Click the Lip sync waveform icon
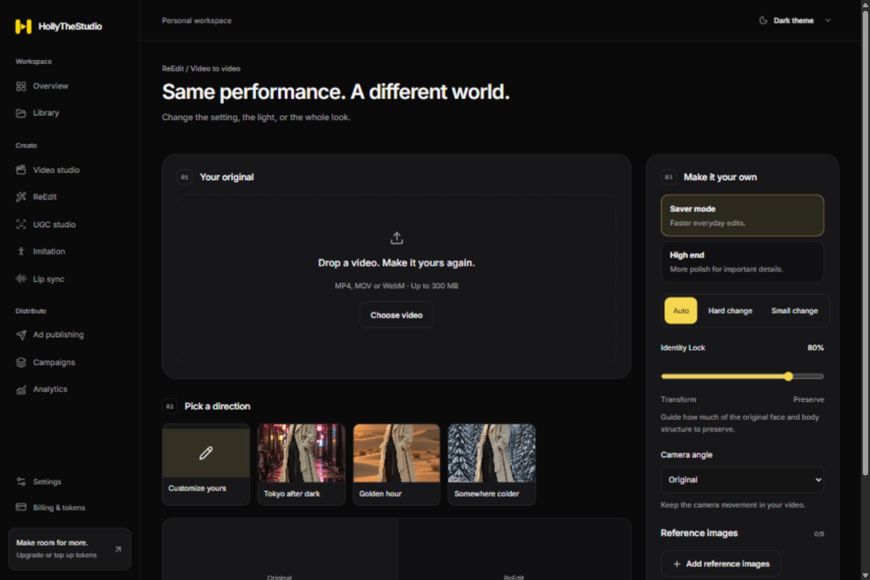This screenshot has height=580, width=870. (x=21, y=278)
